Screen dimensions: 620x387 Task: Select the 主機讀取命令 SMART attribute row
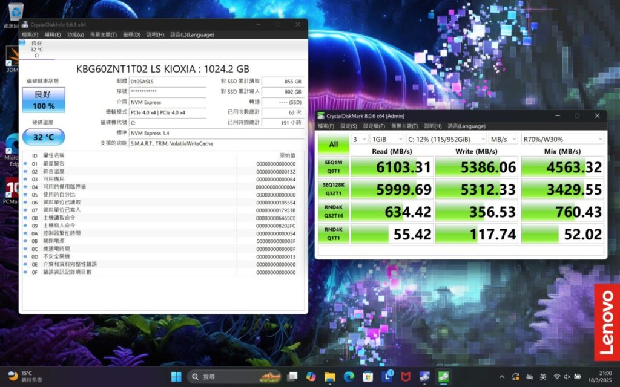159,218
